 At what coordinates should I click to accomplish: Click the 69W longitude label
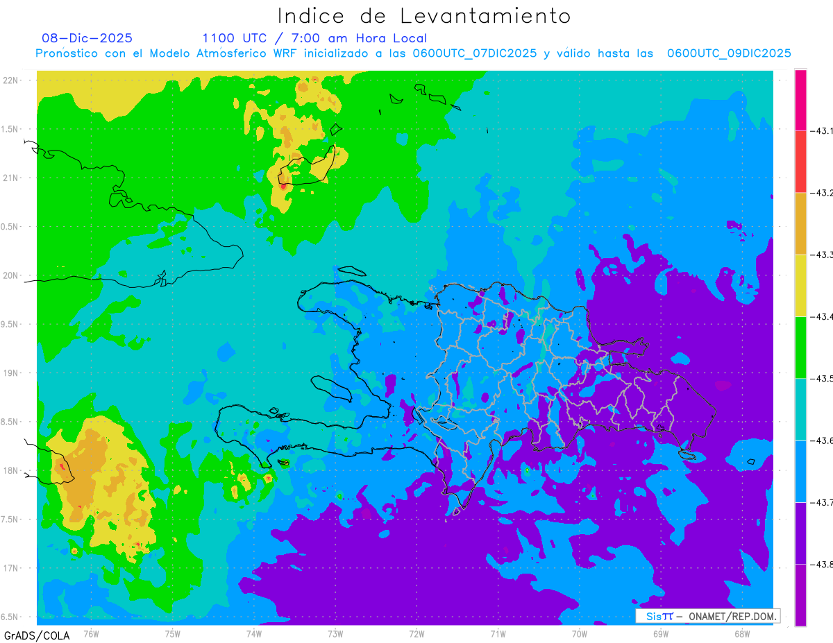(661, 633)
